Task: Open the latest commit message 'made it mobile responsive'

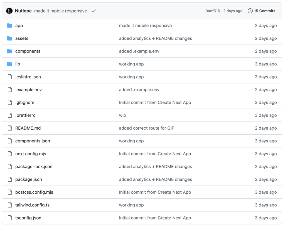Action: coord(60,11)
